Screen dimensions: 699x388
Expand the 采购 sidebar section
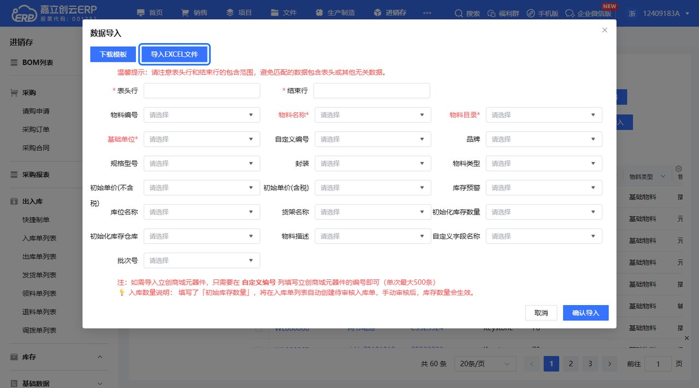click(x=29, y=93)
